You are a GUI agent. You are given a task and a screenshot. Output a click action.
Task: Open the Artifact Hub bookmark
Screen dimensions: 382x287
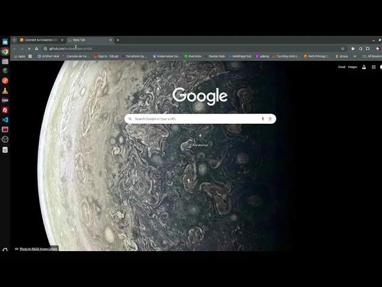[x=48, y=56]
